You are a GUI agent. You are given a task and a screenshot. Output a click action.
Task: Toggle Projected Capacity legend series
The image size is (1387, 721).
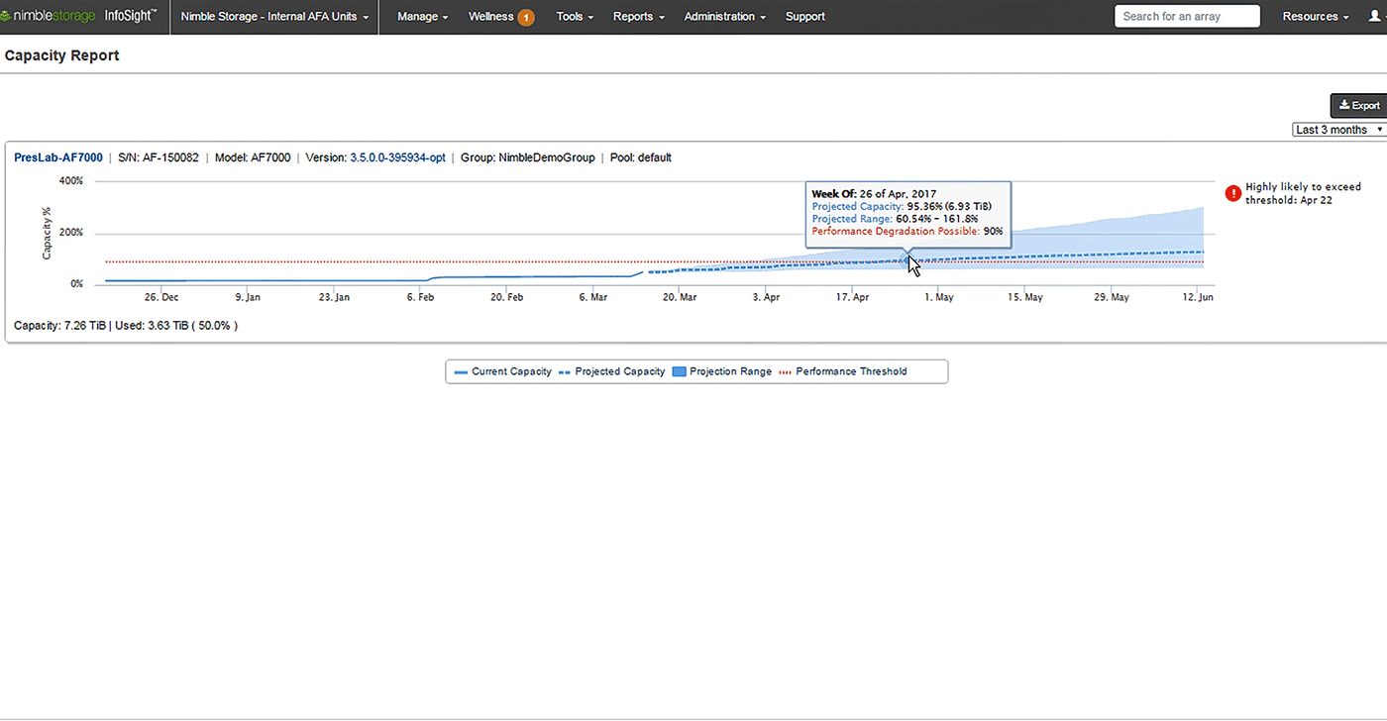click(610, 371)
